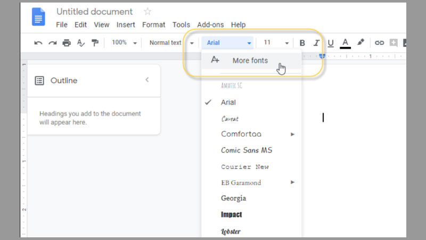The width and height of the screenshot is (426, 240).
Task: Toggle italic formatting
Action: click(x=316, y=43)
